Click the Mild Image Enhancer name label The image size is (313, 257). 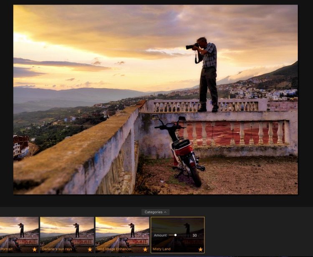point(114,249)
